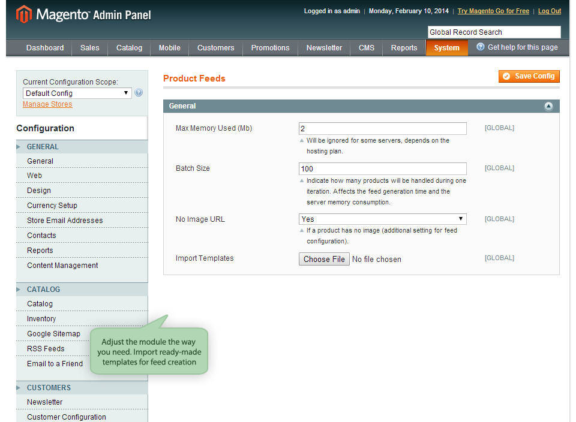Screen dimensions: 576x422
Task: Toggle the GENERAL sidebar group header
Action: 82,147
